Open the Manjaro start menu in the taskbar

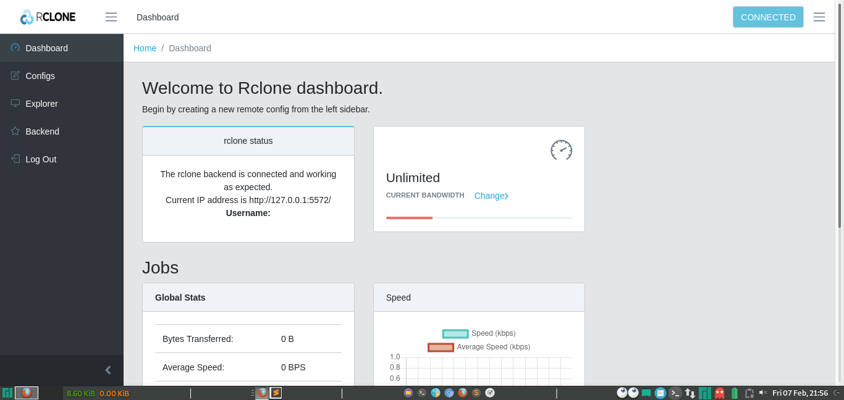[x=7, y=393]
